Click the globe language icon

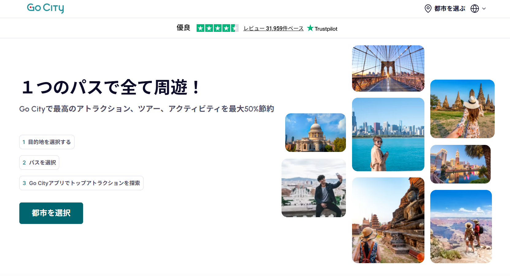click(x=474, y=9)
